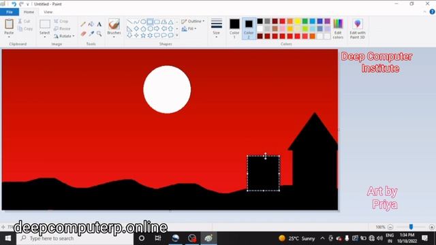
Task: Open the File menu
Action: coord(10,12)
